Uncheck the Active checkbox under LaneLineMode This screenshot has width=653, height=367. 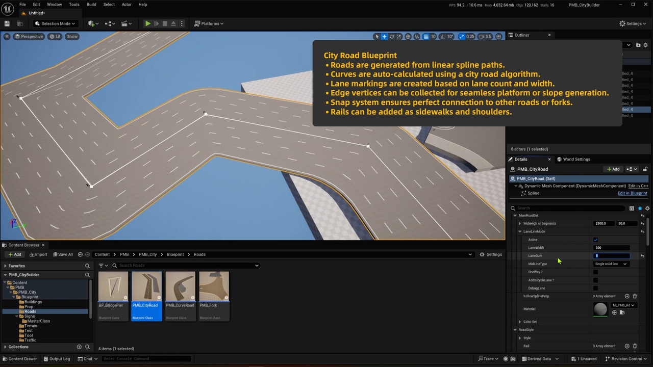595,240
